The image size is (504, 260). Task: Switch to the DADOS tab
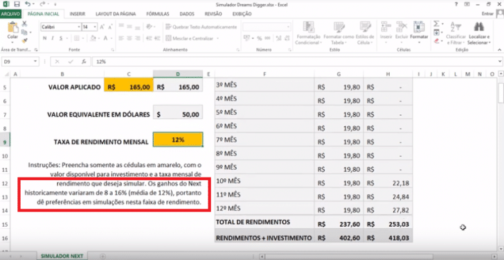click(187, 14)
